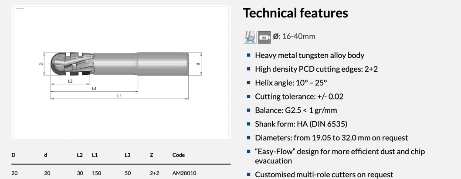Click the uppercase D column header
The height and width of the screenshot is (179, 461).
(14, 155)
